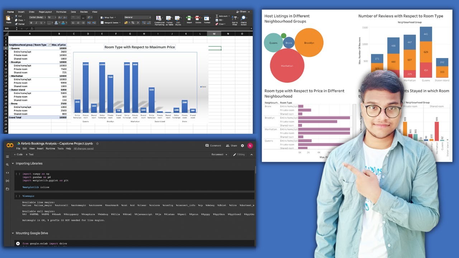
Task: Toggle Italic formatting in Excel
Action: point(36,23)
